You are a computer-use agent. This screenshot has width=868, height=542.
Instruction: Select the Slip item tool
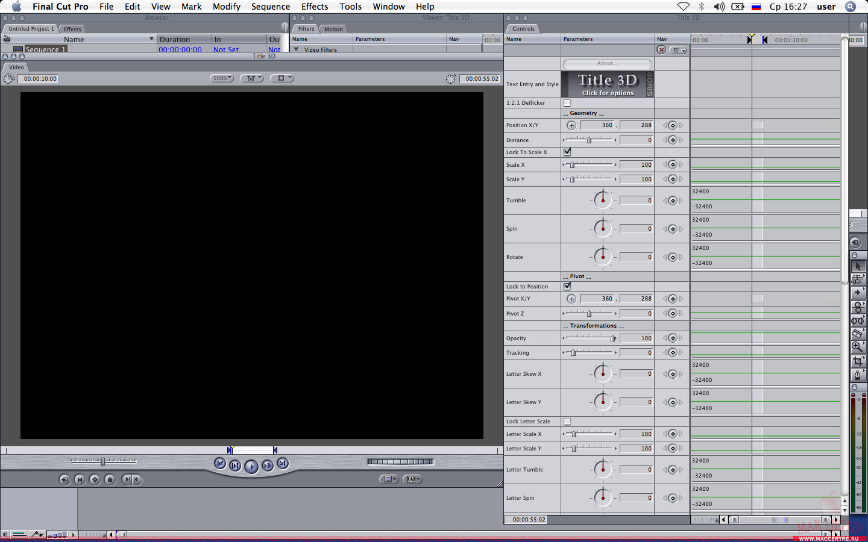click(858, 320)
